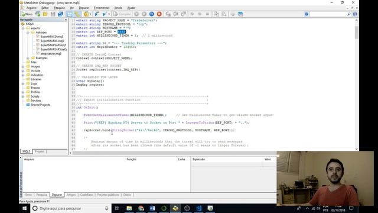Image resolution: width=378 pixels, height=213 pixels.
Task: Click the copy-documents toolbar icon
Action: (216, 14)
